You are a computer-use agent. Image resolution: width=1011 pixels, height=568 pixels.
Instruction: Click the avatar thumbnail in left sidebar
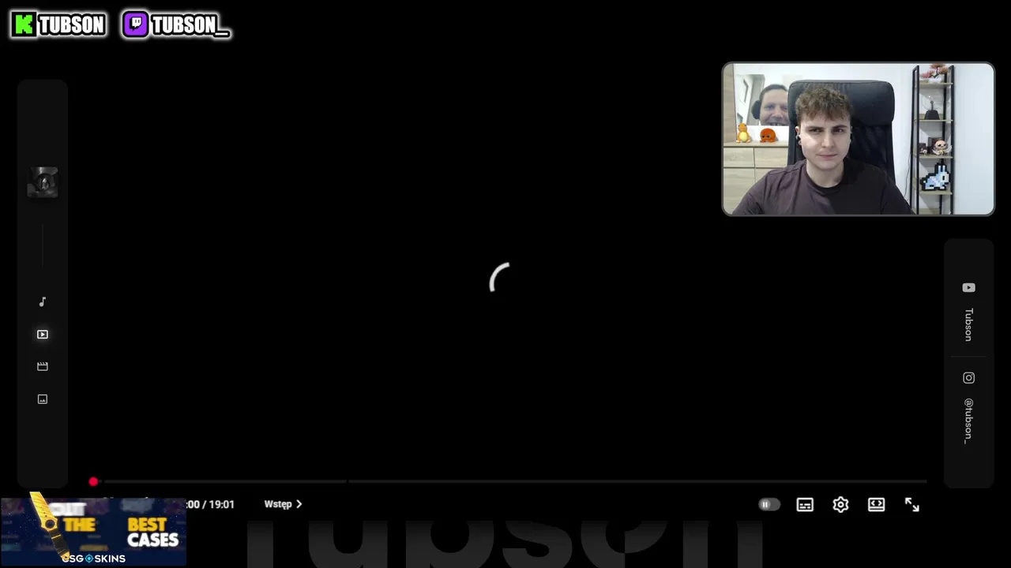click(x=43, y=182)
